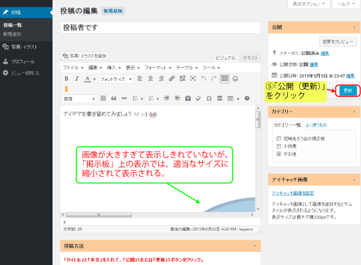Image resolution: width=361 pixels, height=265 pixels.
Task: Edit the ステータス with its 編集 link
Action: coord(324,53)
